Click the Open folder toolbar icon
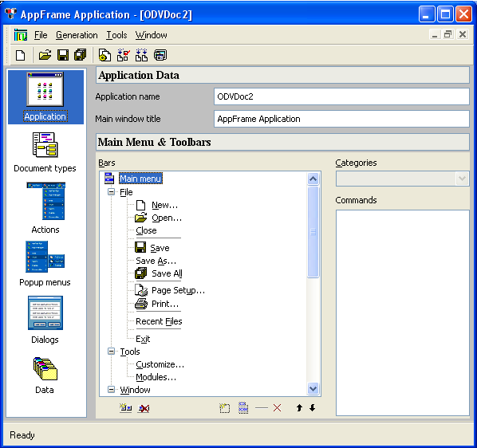The image size is (477, 448). click(x=45, y=55)
